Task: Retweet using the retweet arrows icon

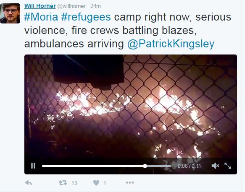Action: [63, 183]
